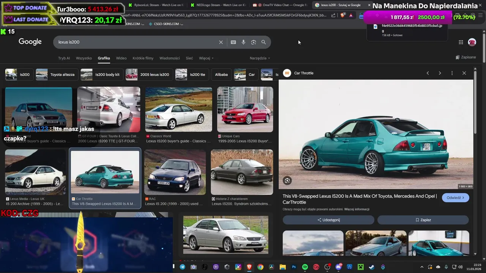The height and width of the screenshot is (273, 486).
Task: Select the 2005 lexus is300 chip
Action: point(149,75)
